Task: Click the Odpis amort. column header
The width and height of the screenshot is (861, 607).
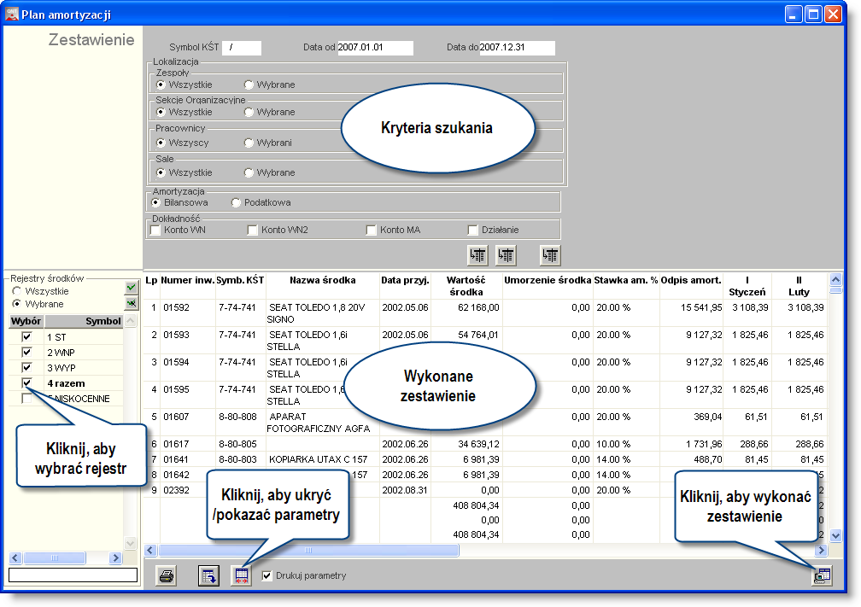Action: [691, 280]
